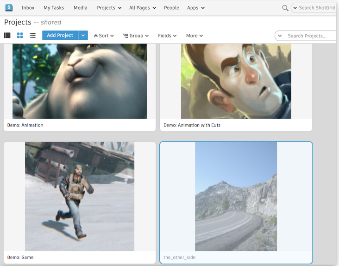Click the 'Demo: Animation' project name
The height and width of the screenshot is (266, 339).
coord(25,125)
